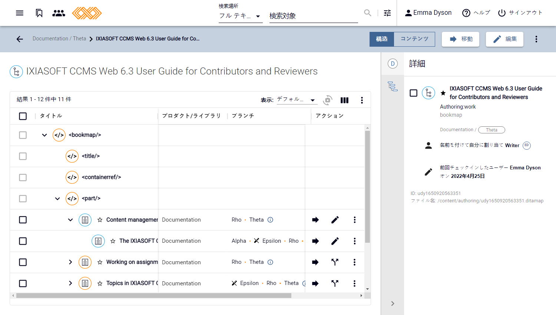This screenshot has height=315, width=556.
Task: Check the Topics in IXIASOFT row checkbox
Action: pos(23,283)
